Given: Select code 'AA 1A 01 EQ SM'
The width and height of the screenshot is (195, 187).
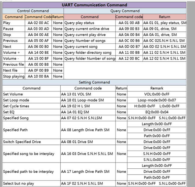Looking at the screenshot, I should click(88, 112).
